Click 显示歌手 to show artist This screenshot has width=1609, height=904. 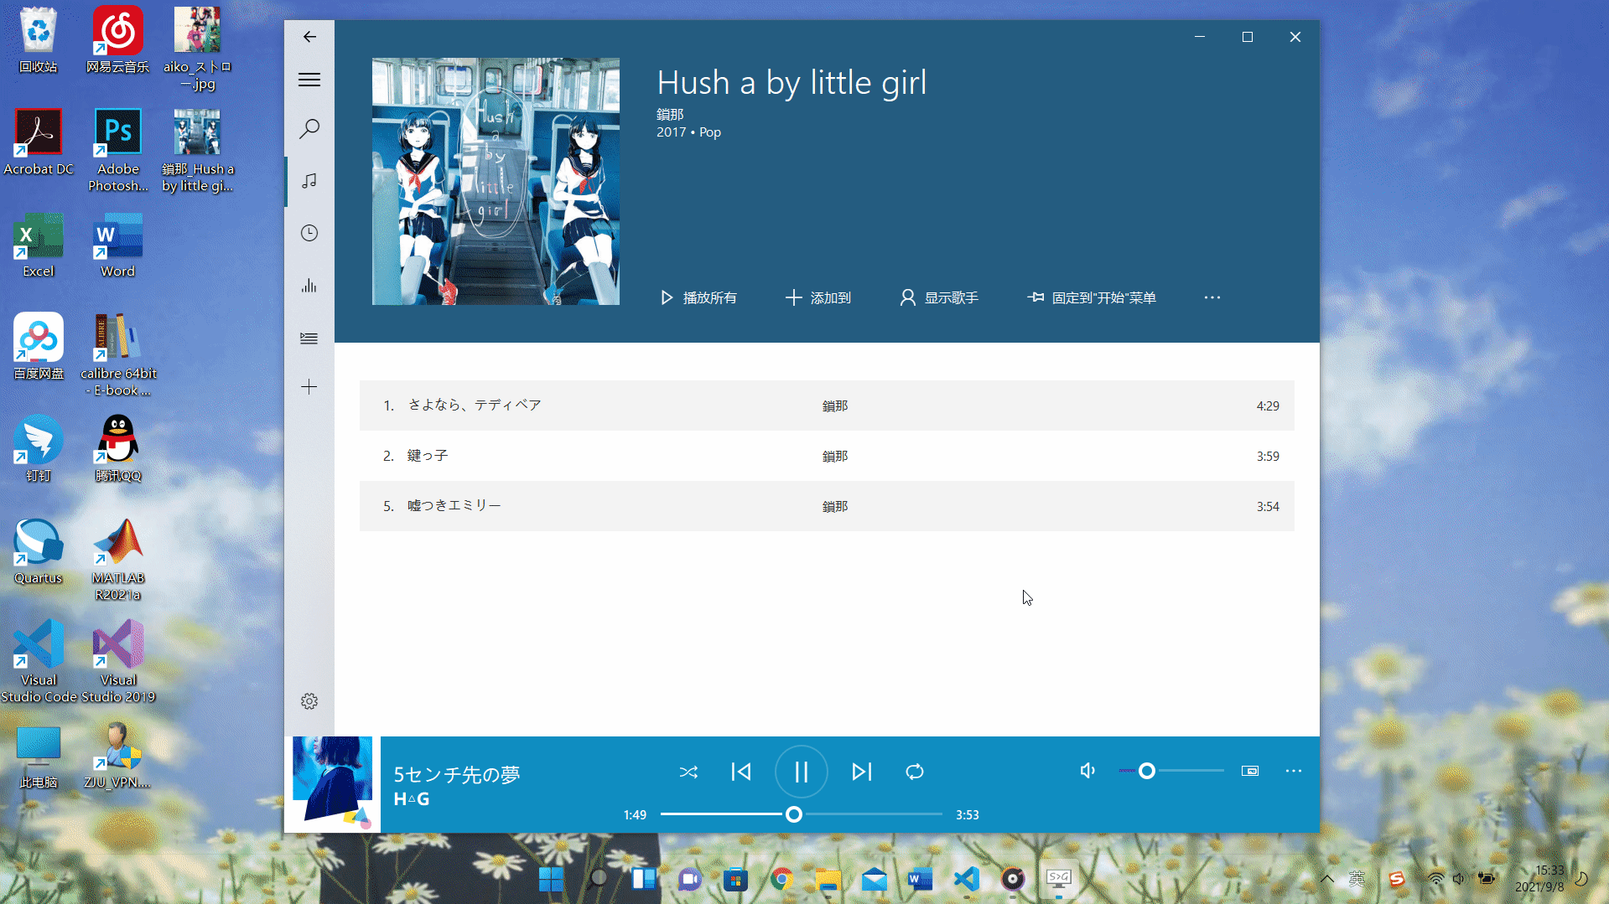(939, 297)
